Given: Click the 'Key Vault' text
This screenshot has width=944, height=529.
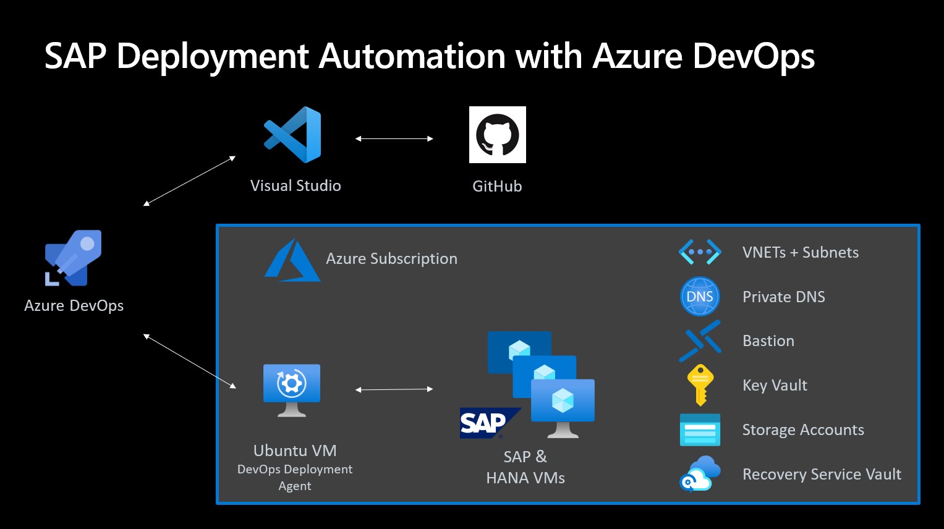Looking at the screenshot, I should tap(775, 386).
